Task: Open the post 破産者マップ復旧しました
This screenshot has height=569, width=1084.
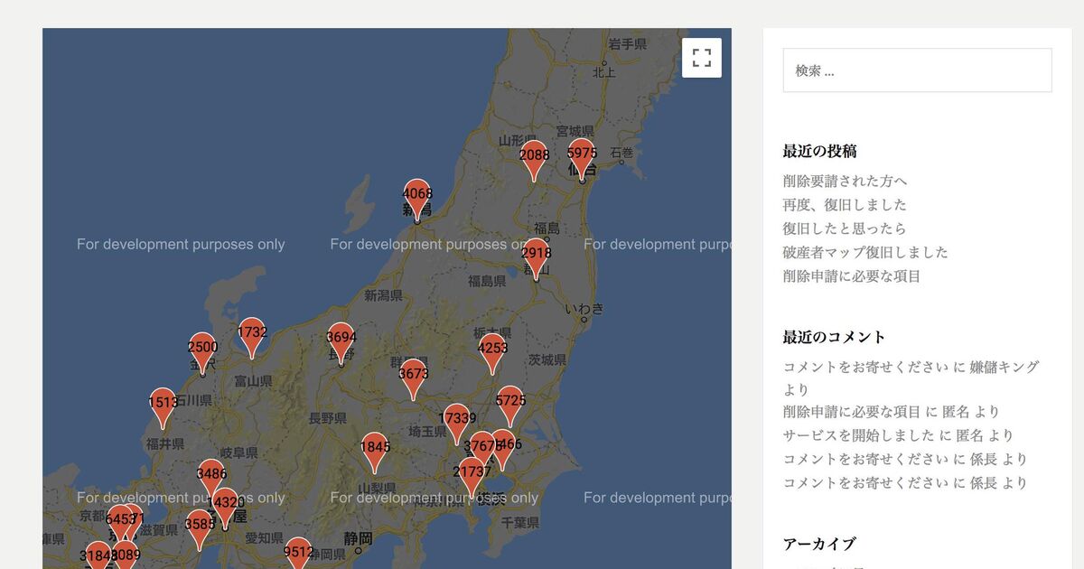Action: (x=865, y=252)
